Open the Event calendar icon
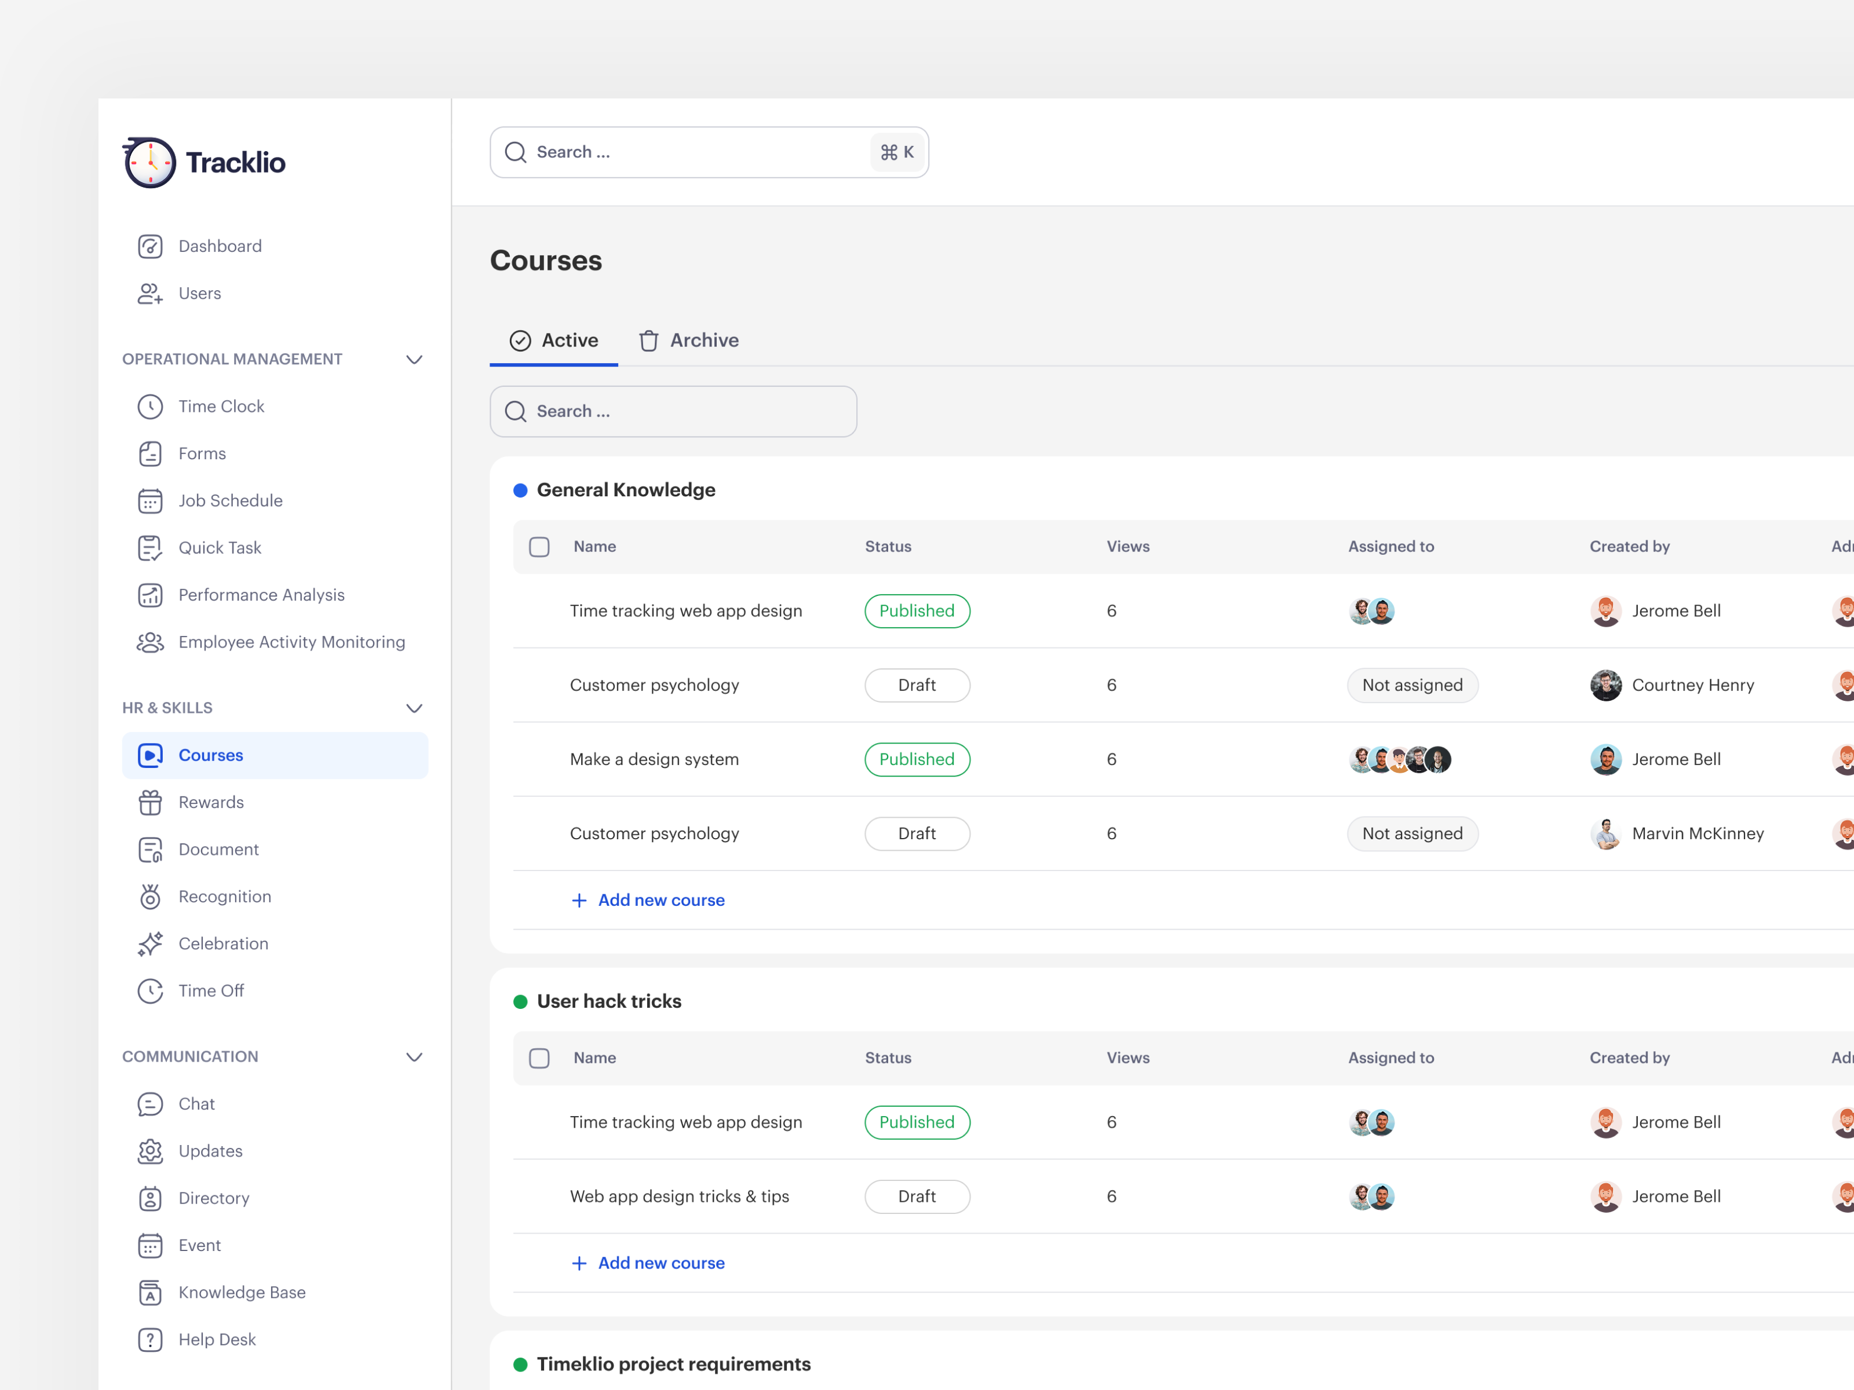The width and height of the screenshot is (1854, 1390). point(150,1245)
